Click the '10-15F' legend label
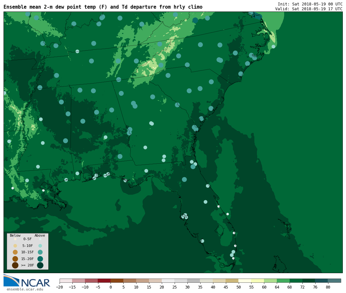This screenshot has height=293, width=346. coord(27,252)
